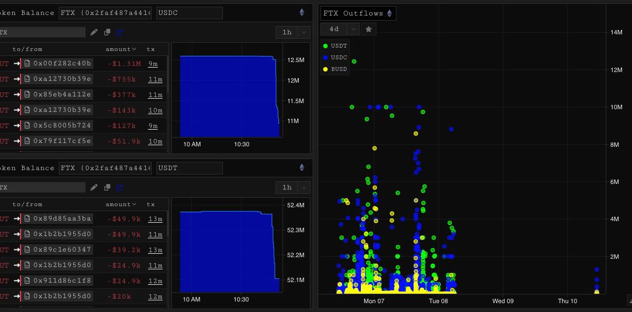632x312 pixels.
Task: Toggle USDT series in outflows legend
Action: point(335,46)
